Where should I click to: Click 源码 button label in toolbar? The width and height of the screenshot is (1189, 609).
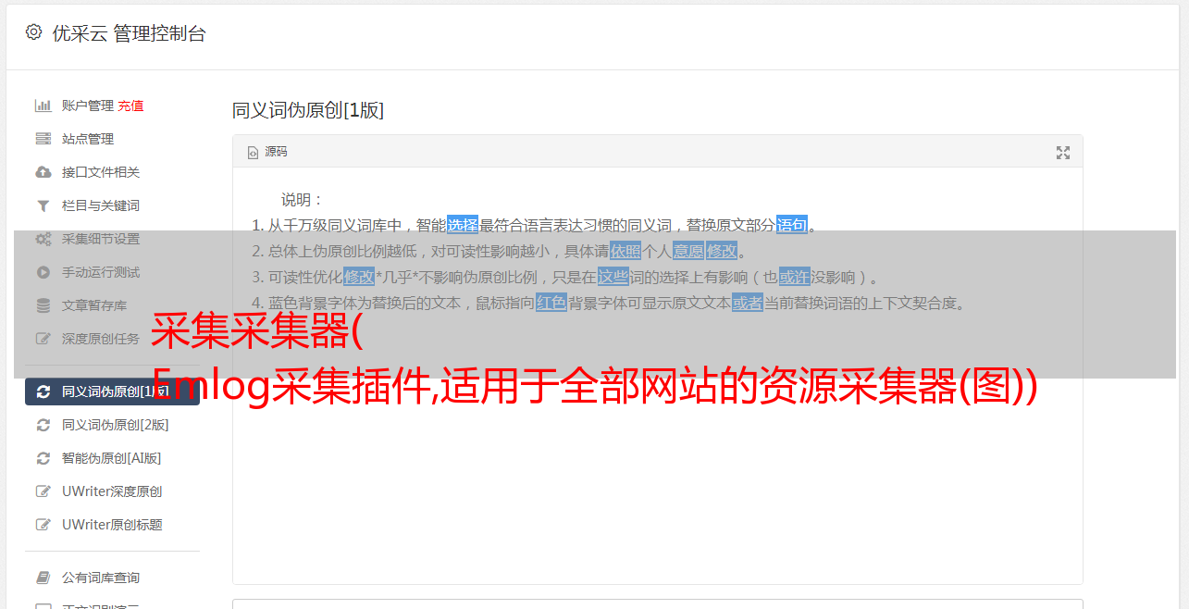pyautogui.click(x=276, y=152)
